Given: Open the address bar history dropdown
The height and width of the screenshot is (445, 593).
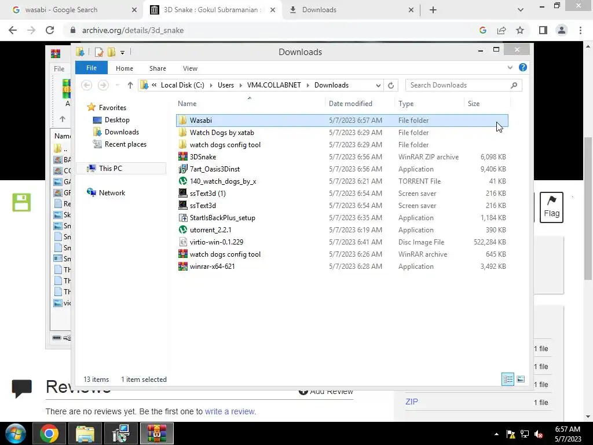Looking at the screenshot, I should click(x=378, y=86).
